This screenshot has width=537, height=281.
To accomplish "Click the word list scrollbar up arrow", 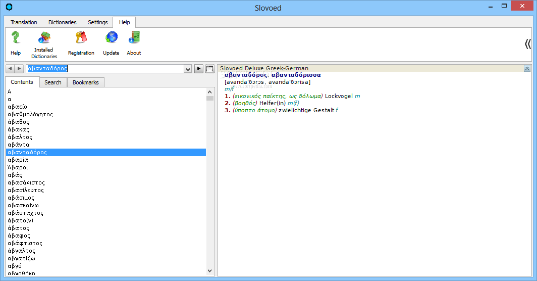I will 210,91.
